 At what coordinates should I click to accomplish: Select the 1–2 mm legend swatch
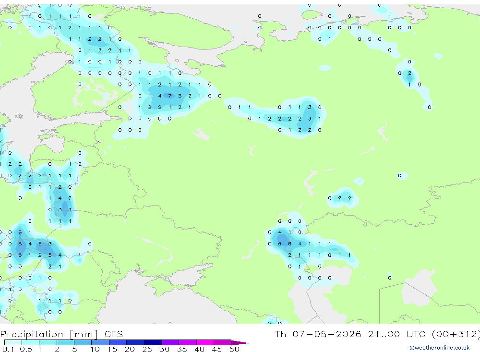[48, 342]
